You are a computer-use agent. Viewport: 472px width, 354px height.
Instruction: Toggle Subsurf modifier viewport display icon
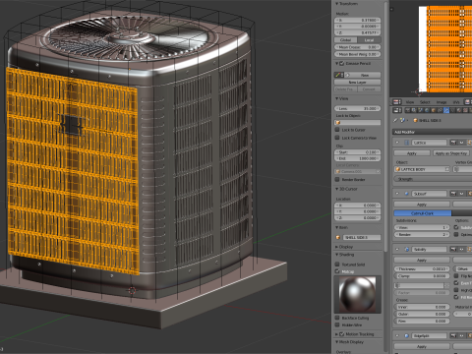[461, 194]
